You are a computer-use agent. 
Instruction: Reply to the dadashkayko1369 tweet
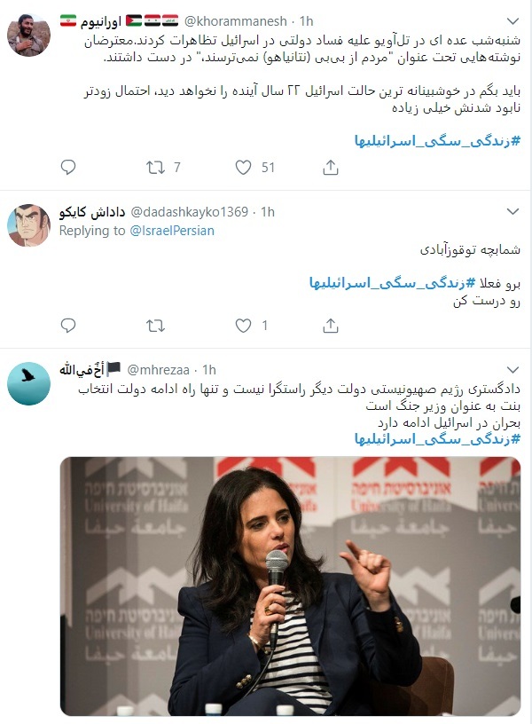point(68,326)
